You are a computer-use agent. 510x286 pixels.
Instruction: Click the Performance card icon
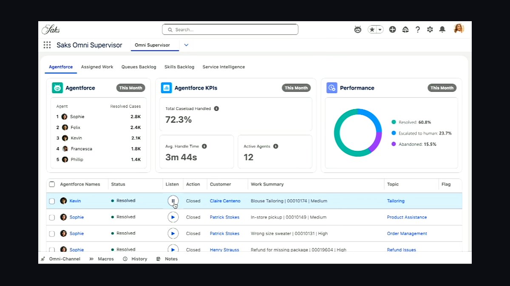332,88
